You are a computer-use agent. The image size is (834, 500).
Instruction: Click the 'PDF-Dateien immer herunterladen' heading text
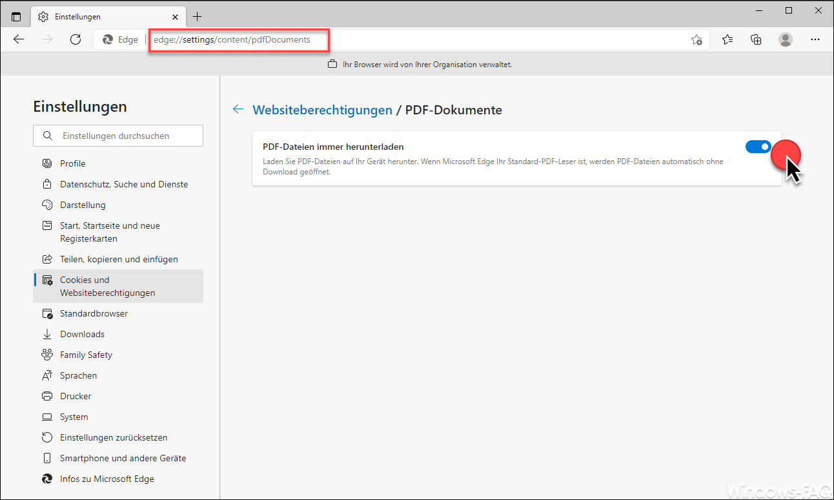333,147
